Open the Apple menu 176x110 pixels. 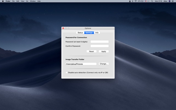click(x=3, y=1)
